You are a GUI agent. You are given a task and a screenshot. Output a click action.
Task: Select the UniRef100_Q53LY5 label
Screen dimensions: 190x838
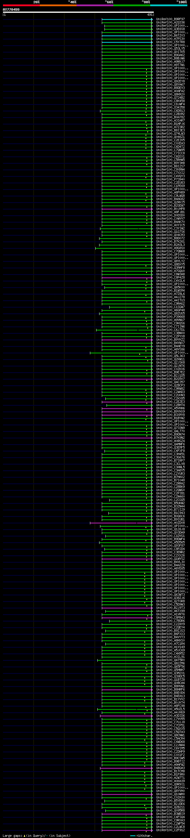pyautogui.click(x=170, y=48)
